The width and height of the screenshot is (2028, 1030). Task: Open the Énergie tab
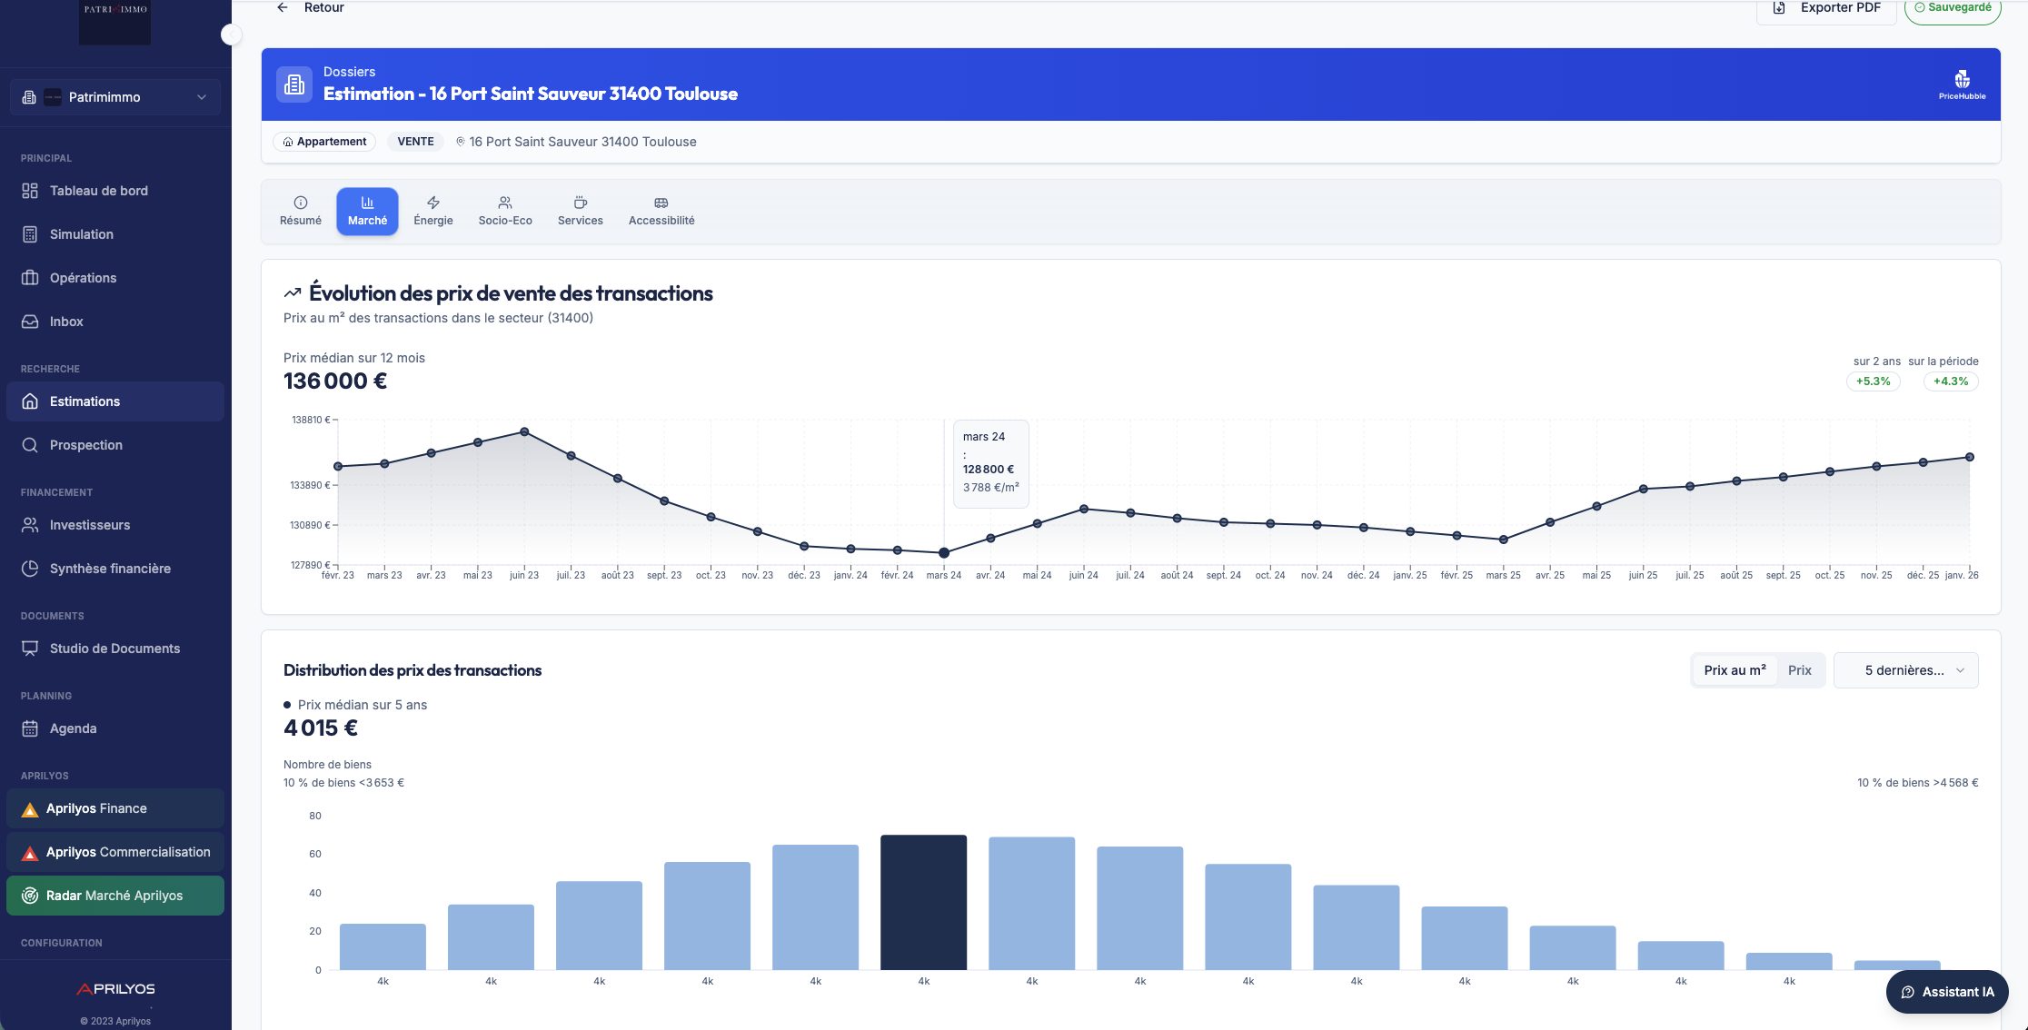(432, 211)
